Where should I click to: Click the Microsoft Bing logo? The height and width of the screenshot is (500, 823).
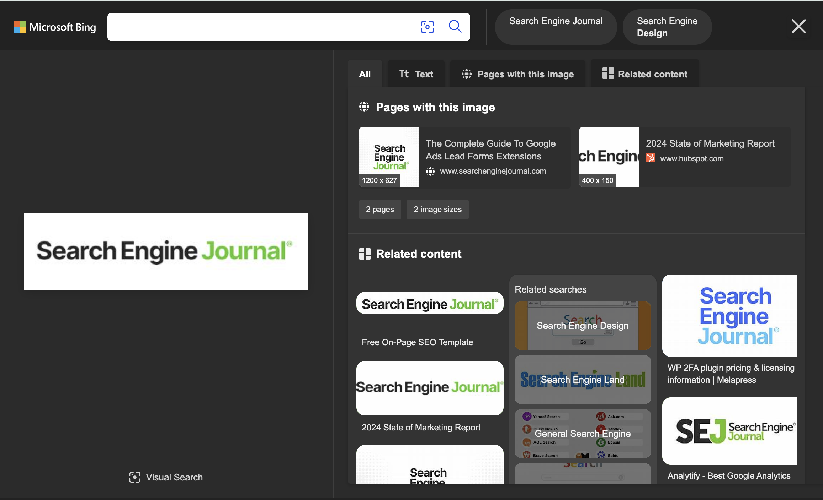point(54,27)
